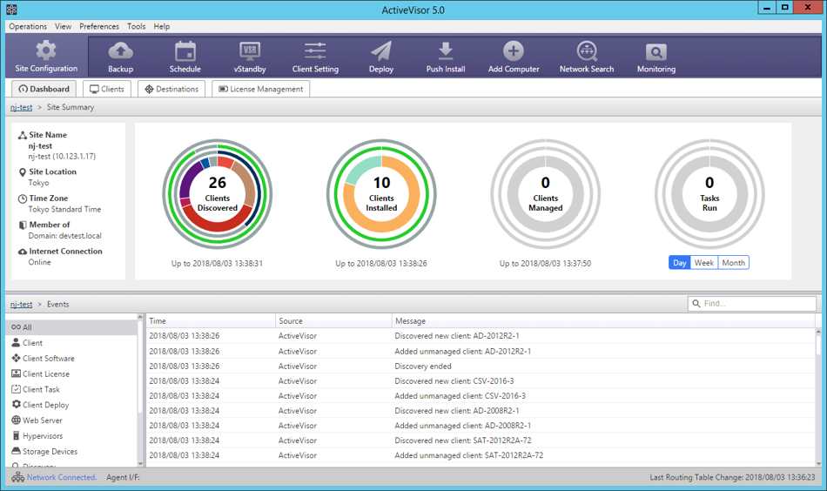The height and width of the screenshot is (491, 827).
Task: Select event 'Added unmanaged client: AD-2008R2-1'
Action: [481, 425]
